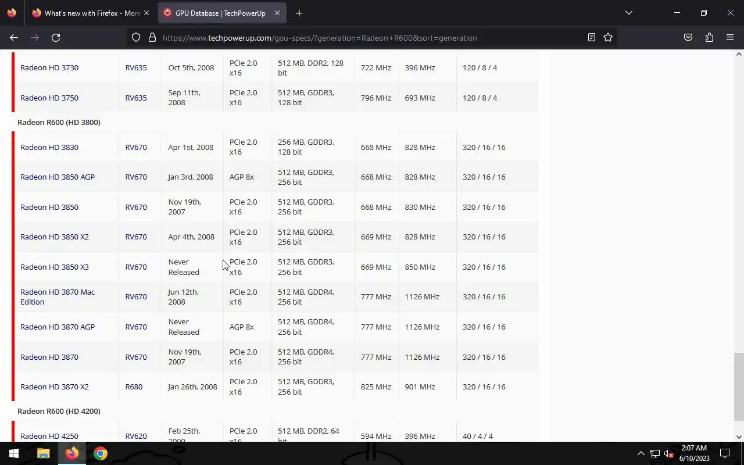The width and height of the screenshot is (744, 465).
Task: Open the Extensions puzzle icon
Action: tap(709, 38)
